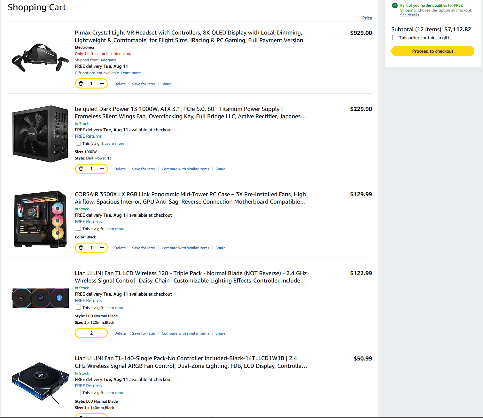Increase quantity of CORSAIR 3500X case
The image size is (483, 418).
[102, 248]
